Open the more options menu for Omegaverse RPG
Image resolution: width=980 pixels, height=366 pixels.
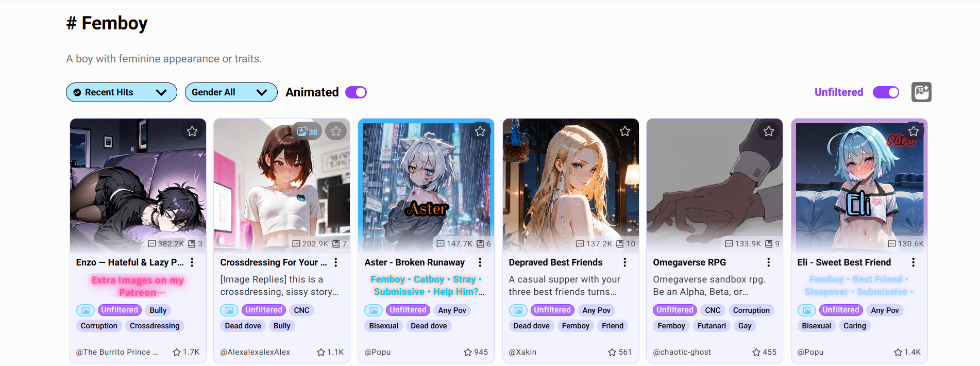tap(768, 262)
